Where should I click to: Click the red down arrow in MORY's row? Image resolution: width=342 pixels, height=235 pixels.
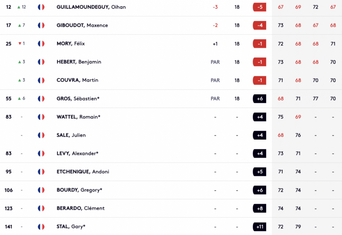coord(20,44)
